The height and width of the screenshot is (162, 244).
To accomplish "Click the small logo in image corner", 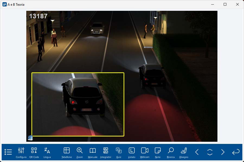I will tap(30, 138).
